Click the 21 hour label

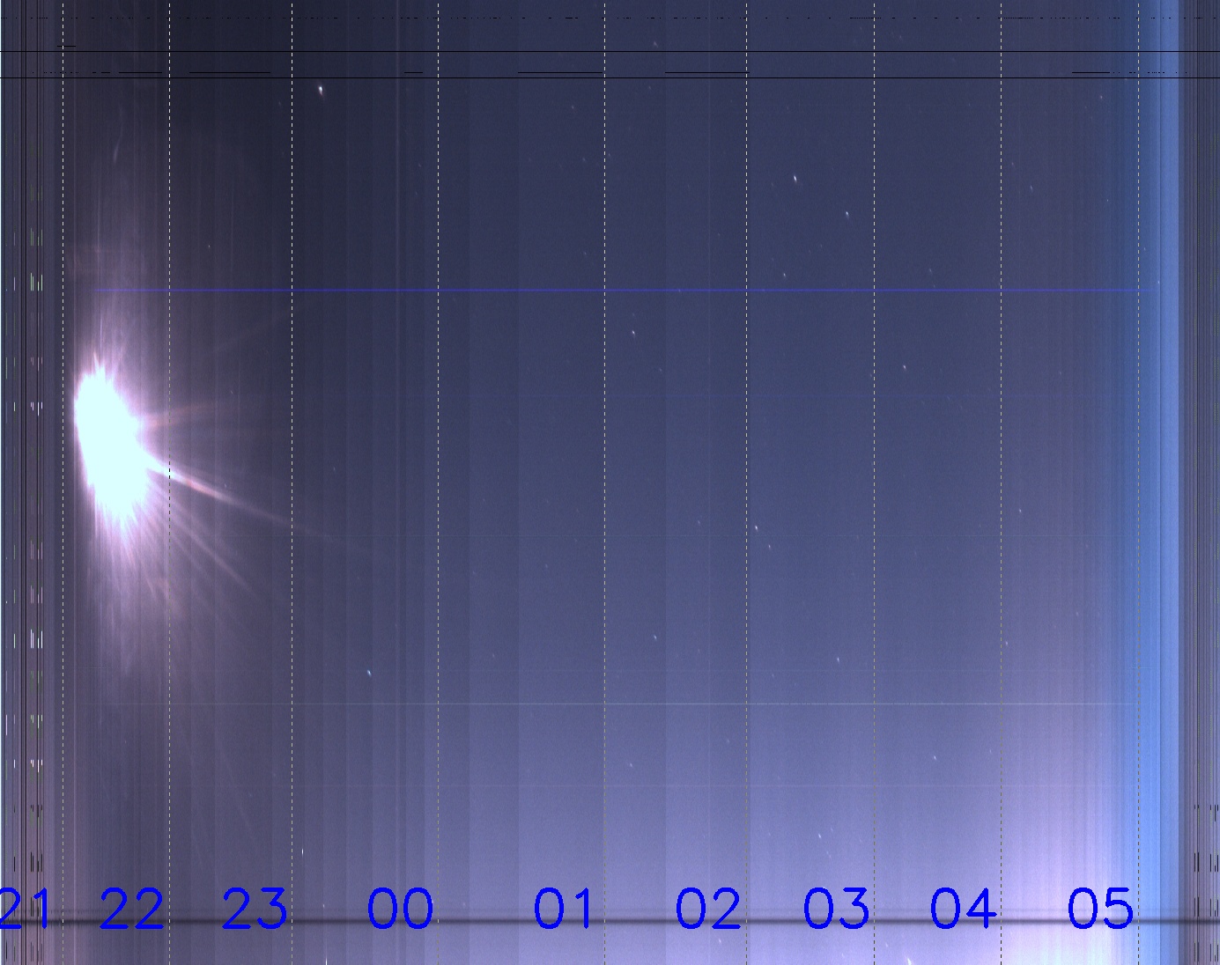tap(24, 909)
